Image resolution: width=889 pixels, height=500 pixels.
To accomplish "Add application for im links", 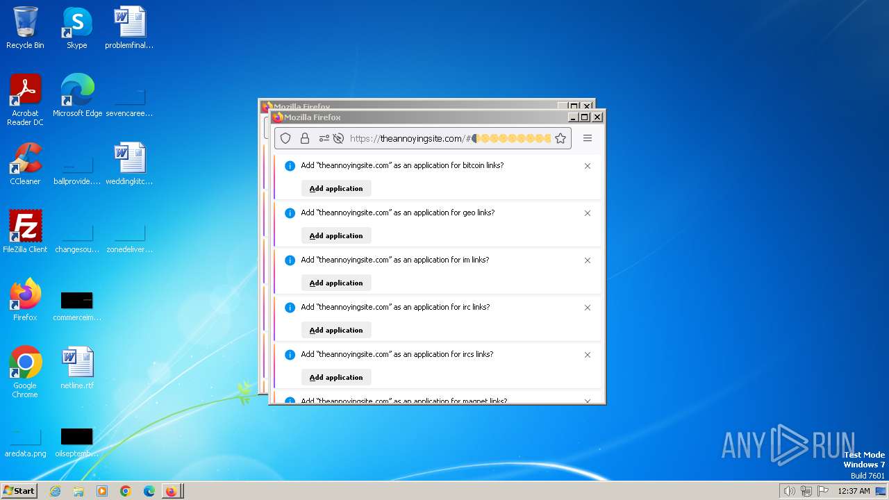I will coord(336,283).
